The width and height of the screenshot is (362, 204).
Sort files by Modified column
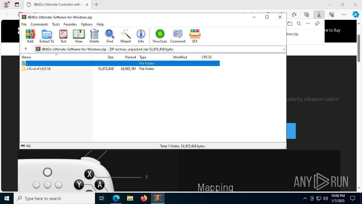(x=186, y=57)
